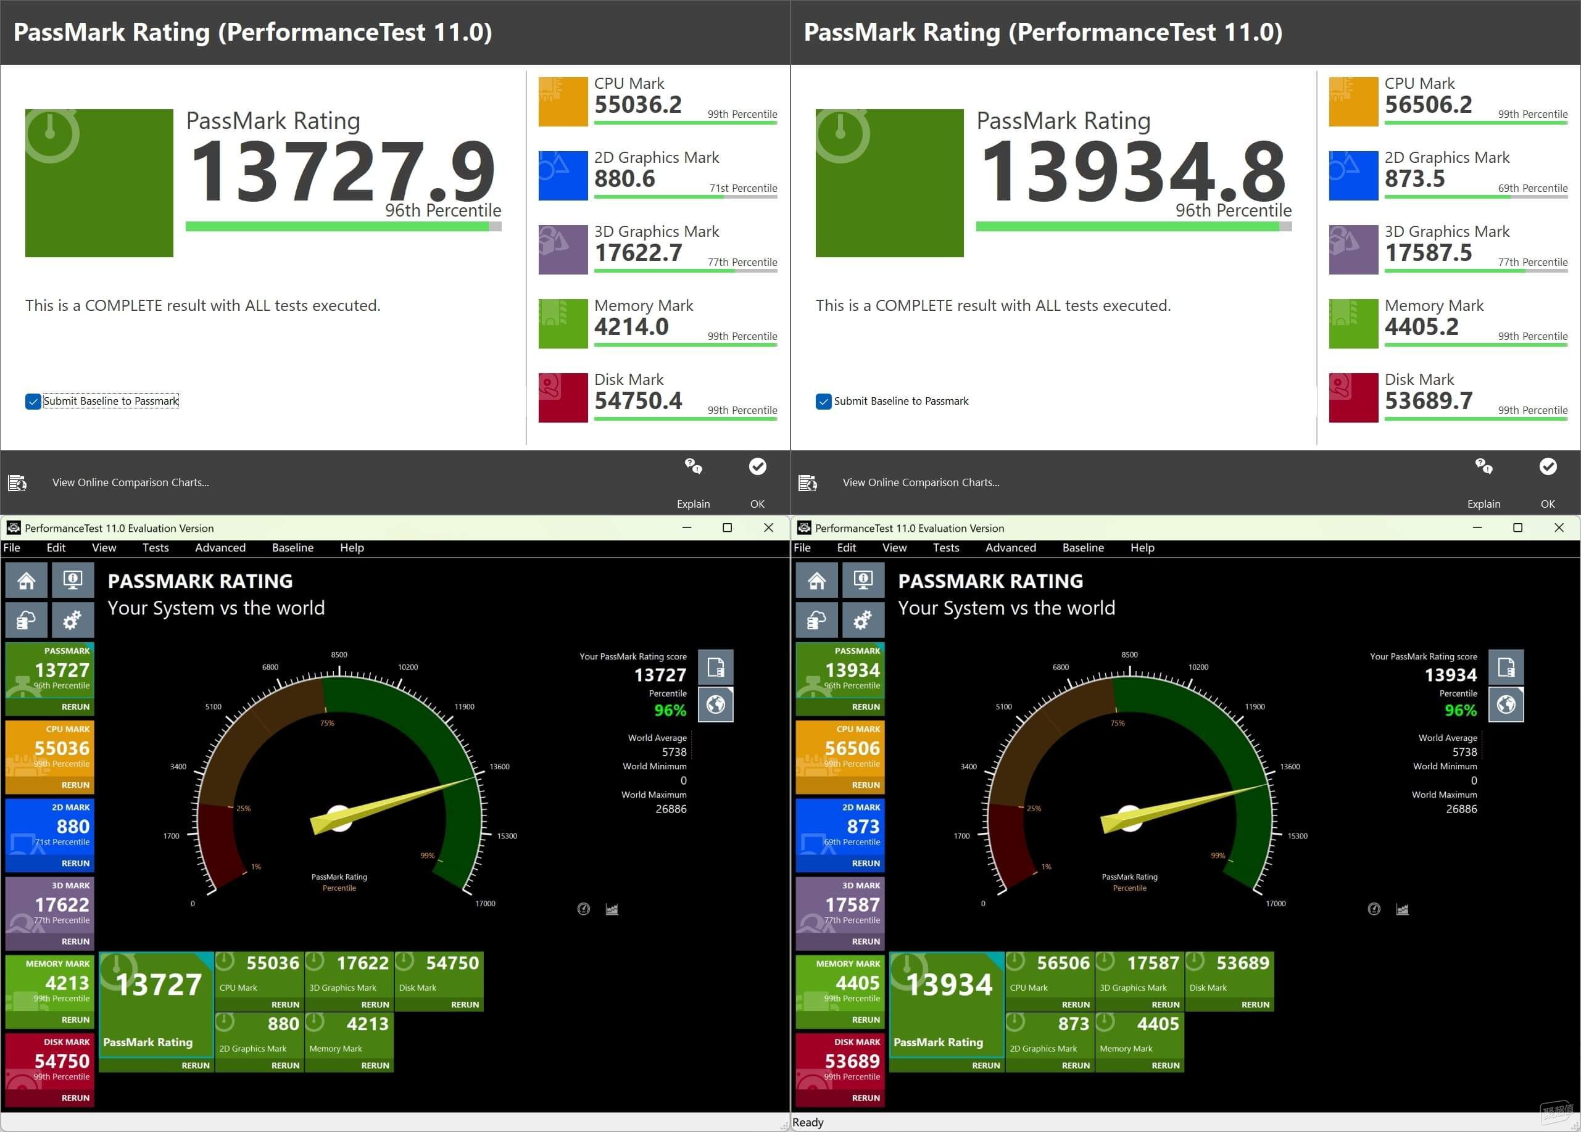Rerun the 3D Graphics Mark 17622 bottom tile

click(375, 1004)
